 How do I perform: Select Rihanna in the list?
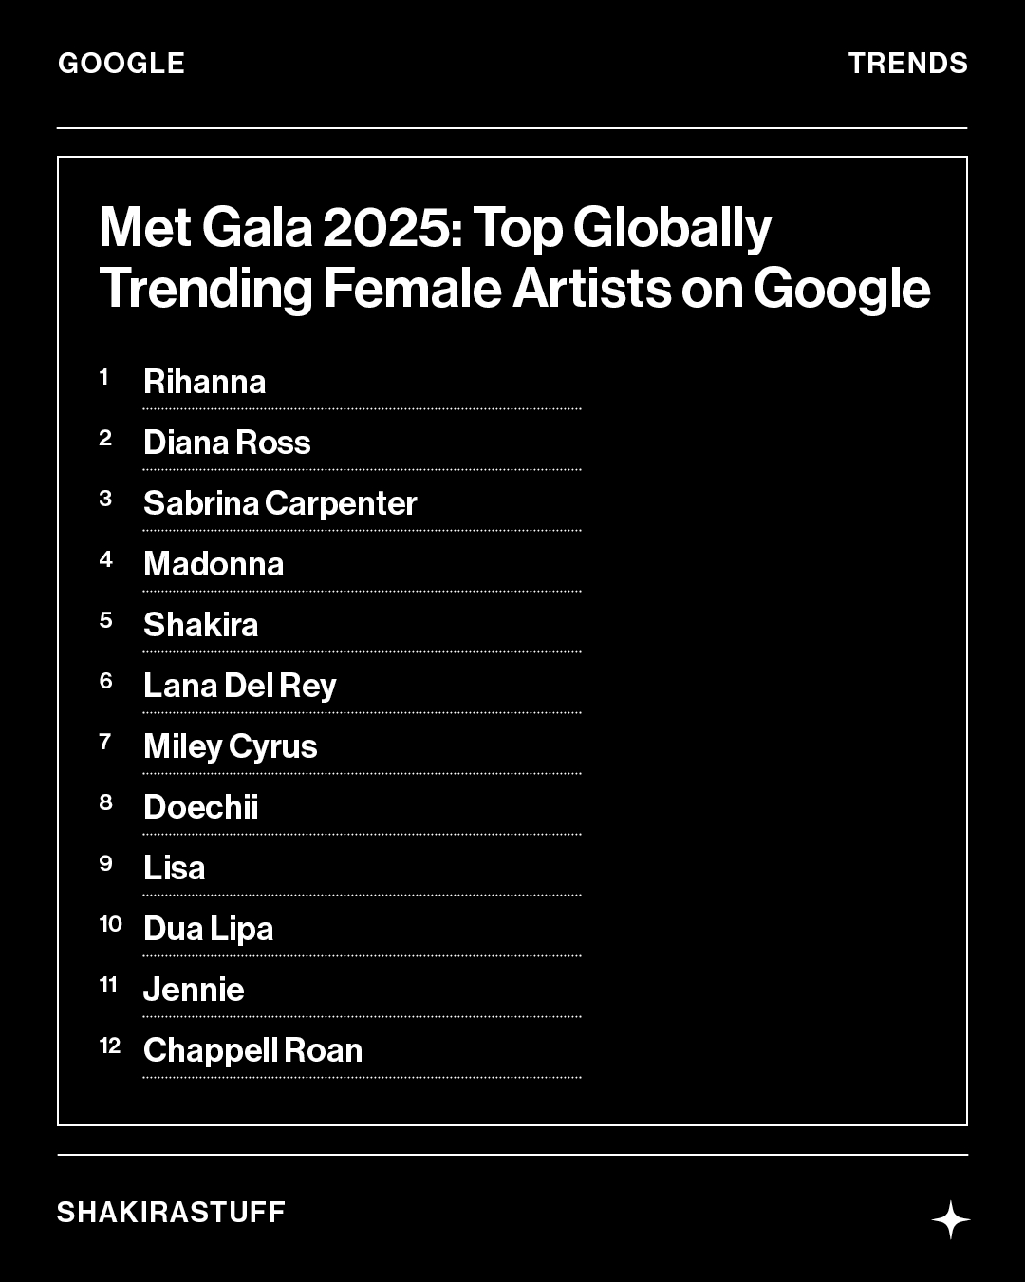point(204,382)
